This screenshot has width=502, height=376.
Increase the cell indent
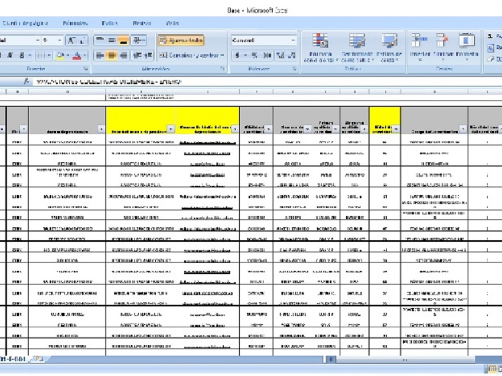pyautogui.click(x=148, y=55)
